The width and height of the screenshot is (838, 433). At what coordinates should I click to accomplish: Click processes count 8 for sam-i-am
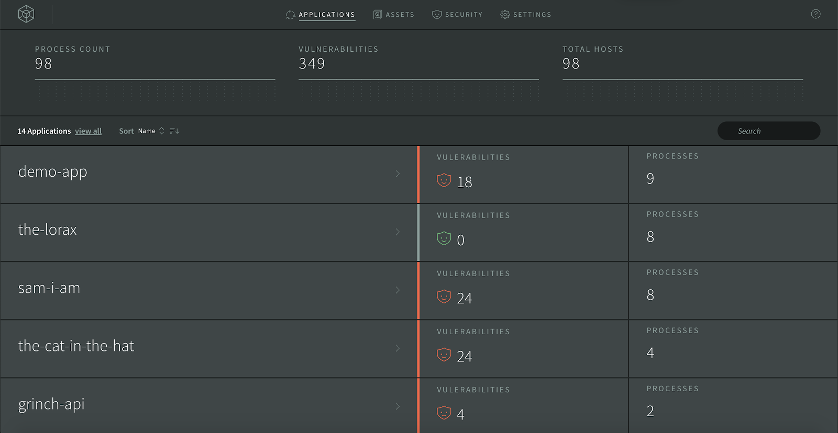coord(650,295)
